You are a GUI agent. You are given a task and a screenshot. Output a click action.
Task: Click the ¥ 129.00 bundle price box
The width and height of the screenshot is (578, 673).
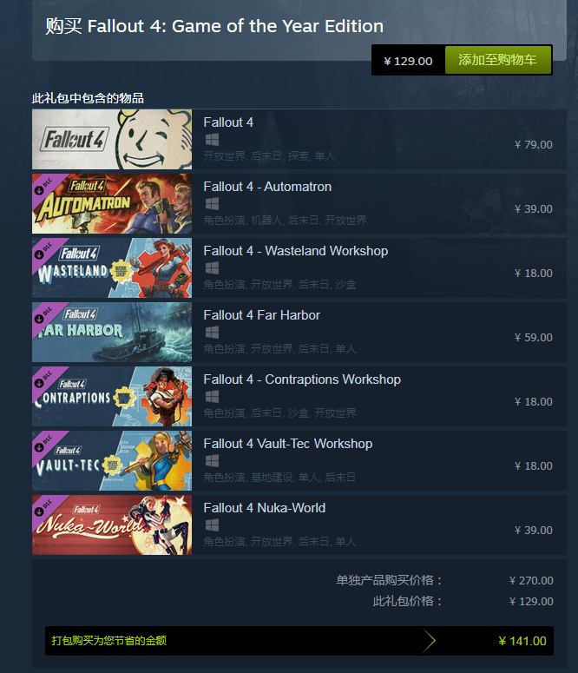pyautogui.click(x=408, y=62)
